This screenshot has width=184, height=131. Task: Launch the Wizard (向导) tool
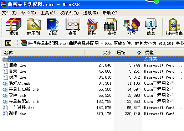[132, 27]
